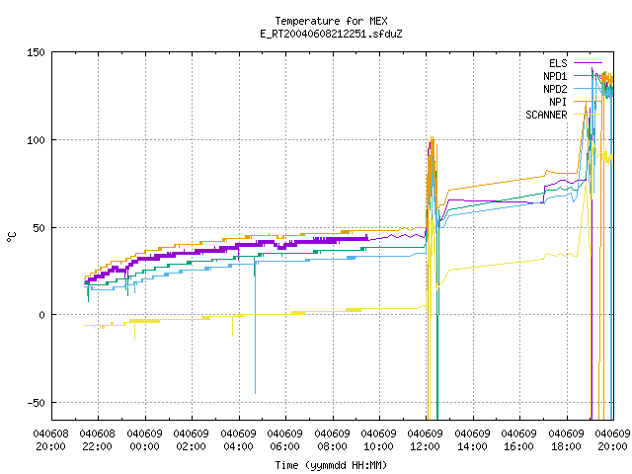Click the ELS legend label
Screen dimensions: 632x474
(x=558, y=63)
